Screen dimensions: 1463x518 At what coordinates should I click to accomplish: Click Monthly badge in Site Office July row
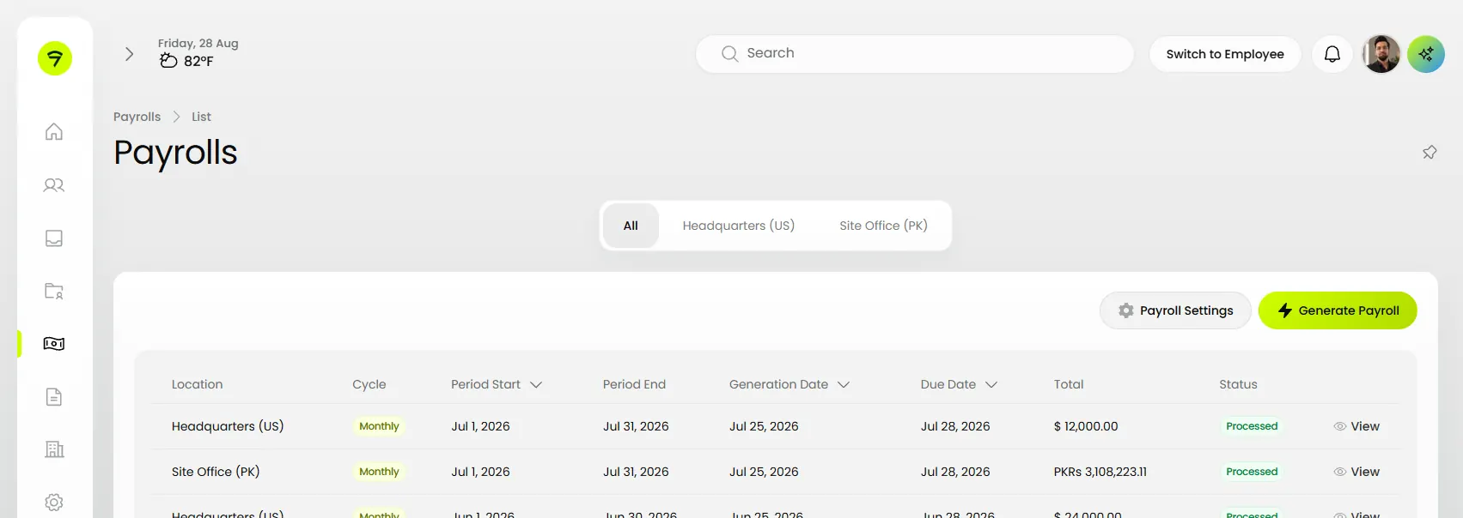(x=379, y=472)
